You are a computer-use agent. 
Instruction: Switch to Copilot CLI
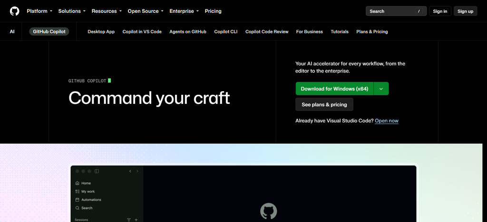pos(226,32)
